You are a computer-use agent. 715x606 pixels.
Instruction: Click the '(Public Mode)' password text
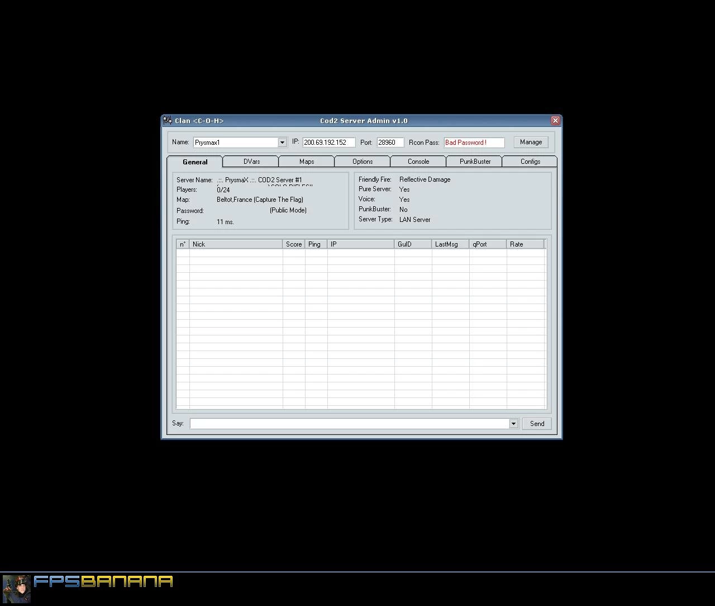(x=288, y=210)
